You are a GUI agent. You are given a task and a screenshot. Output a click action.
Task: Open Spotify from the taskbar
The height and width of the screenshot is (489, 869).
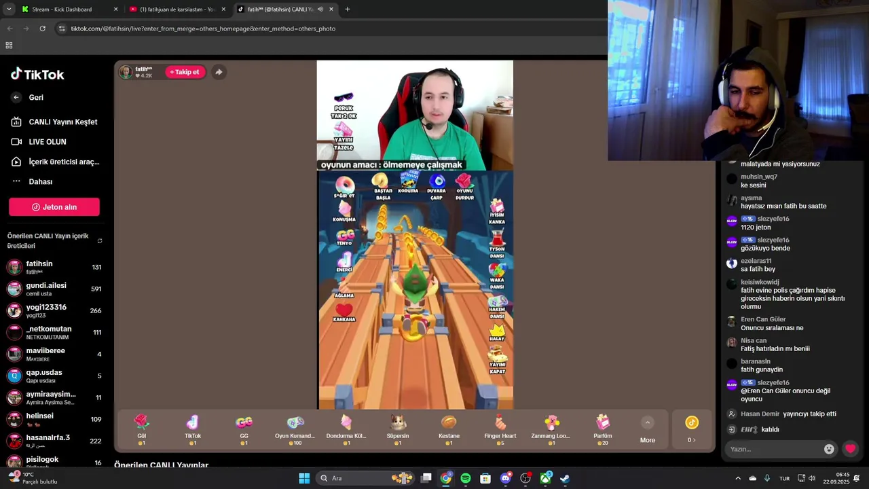coord(466,478)
